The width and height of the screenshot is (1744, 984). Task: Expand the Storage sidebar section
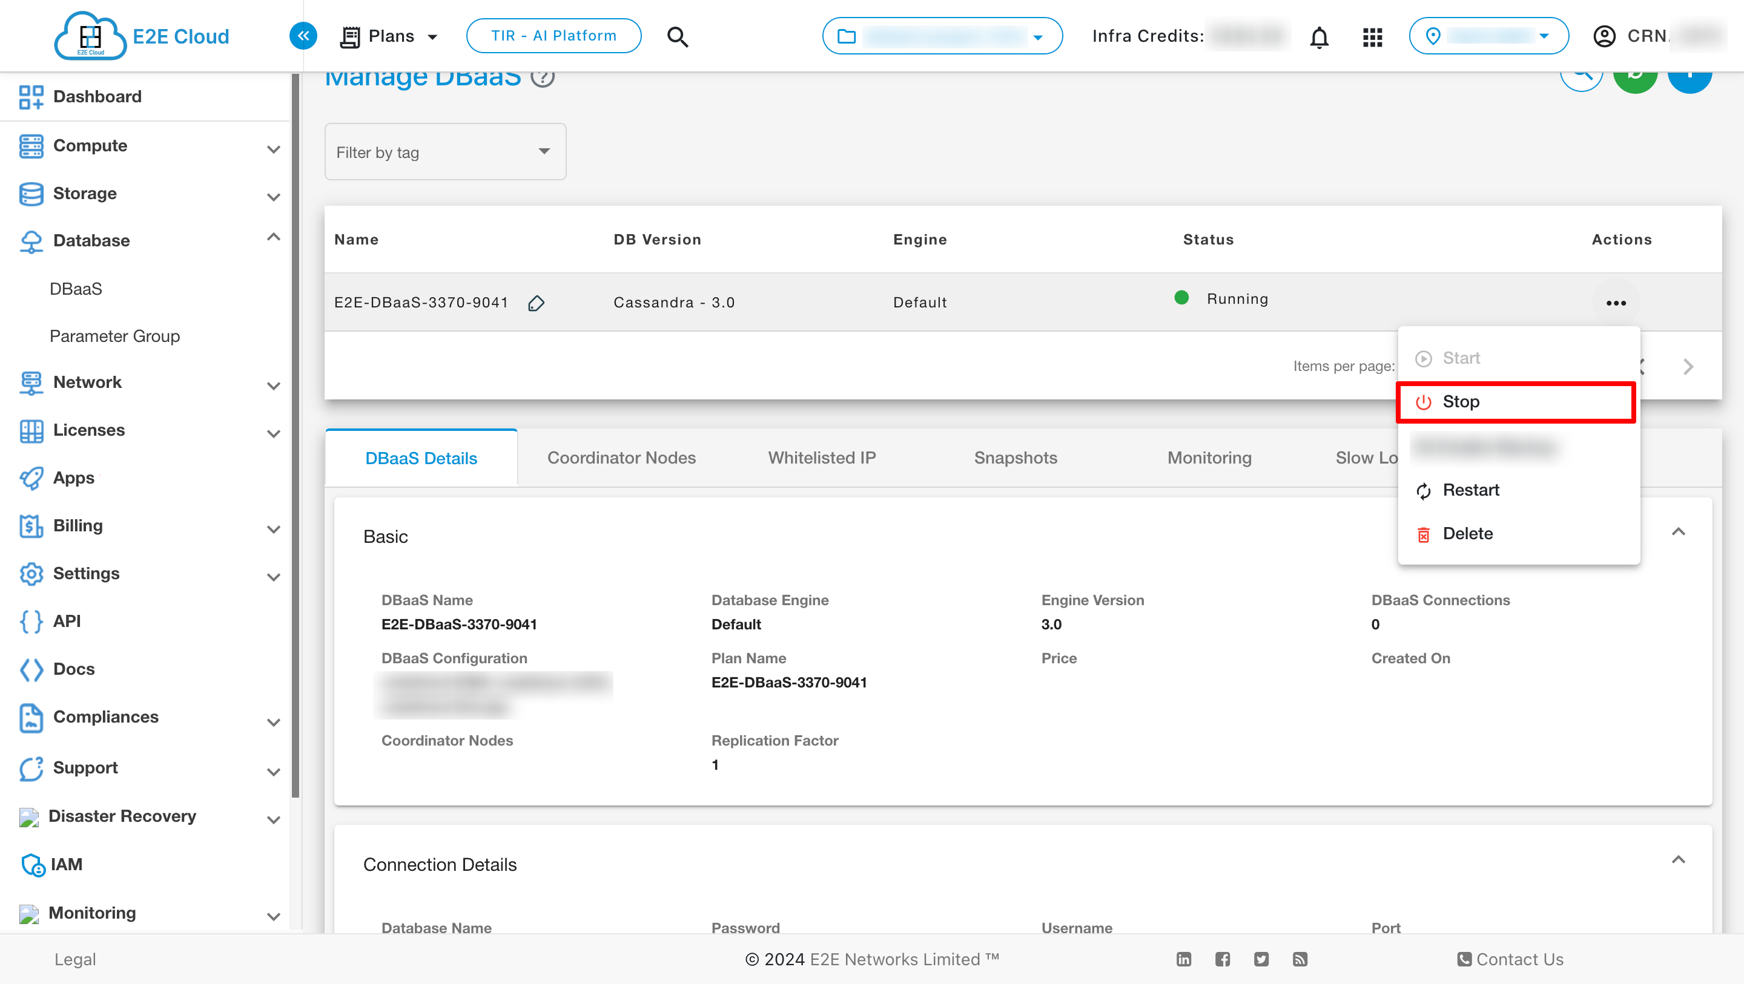[274, 196]
